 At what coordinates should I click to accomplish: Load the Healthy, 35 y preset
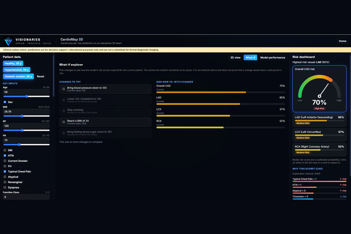tap(13, 63)
